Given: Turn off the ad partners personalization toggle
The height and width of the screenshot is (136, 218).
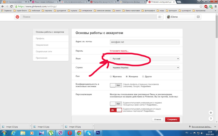Looking at the screenshot, I should tap(116, 110).
